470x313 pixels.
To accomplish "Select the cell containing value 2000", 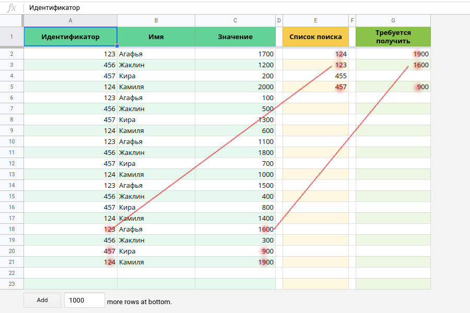I will pos(234,87).
